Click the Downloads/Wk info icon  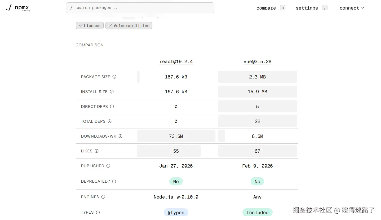click(120, 136)
